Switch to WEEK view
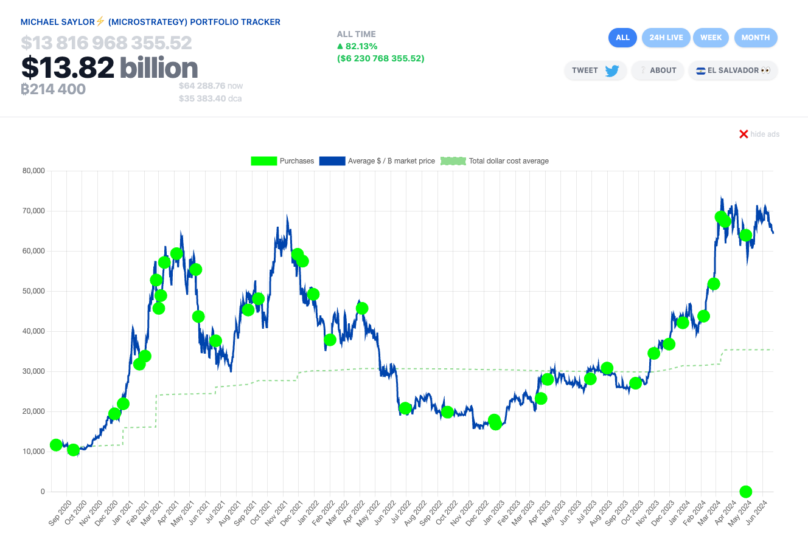The height and width of the screenshot is (553, 808). [711, 38]
